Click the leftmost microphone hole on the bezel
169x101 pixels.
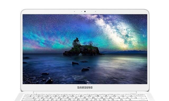[x=74, y=12]
